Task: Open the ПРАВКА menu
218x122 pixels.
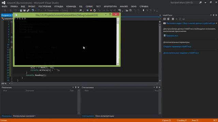Action: click(14, 6)
